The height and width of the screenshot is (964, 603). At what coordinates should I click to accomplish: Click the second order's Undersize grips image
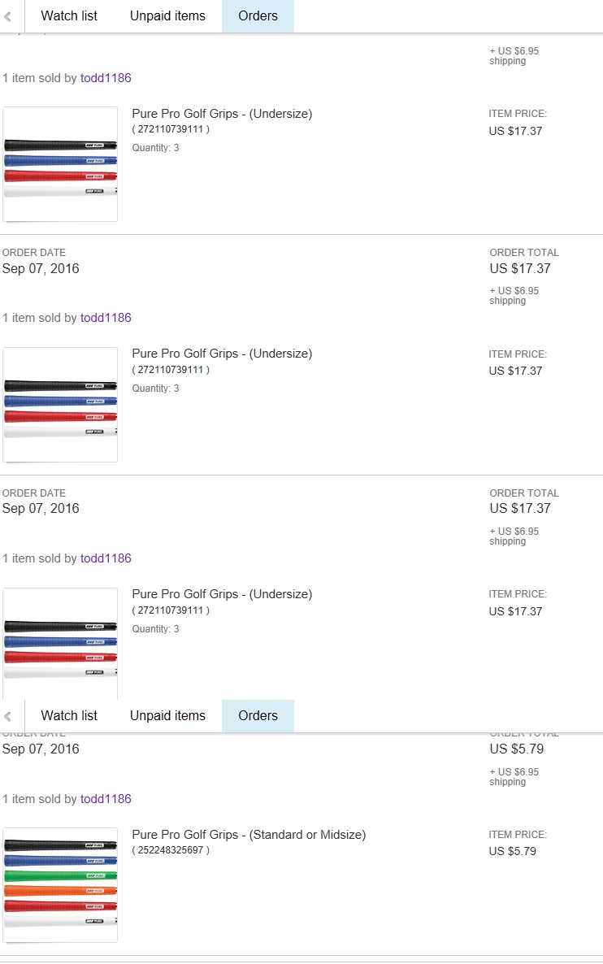(60, 405)
